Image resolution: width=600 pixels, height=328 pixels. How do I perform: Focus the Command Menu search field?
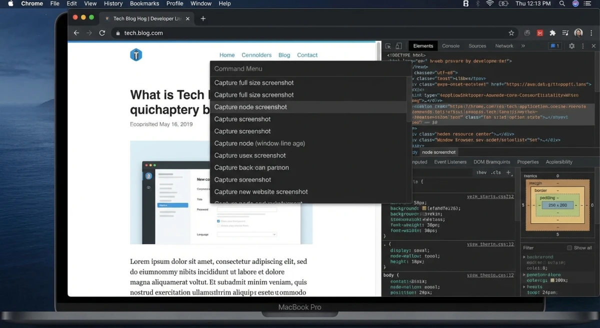coord(308,69)
